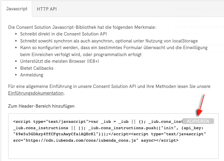The image size is (224, 161).
Task: Click the 'Zum Header-Bereich hinzufügen' heading
Action: (x=41, y=106)
